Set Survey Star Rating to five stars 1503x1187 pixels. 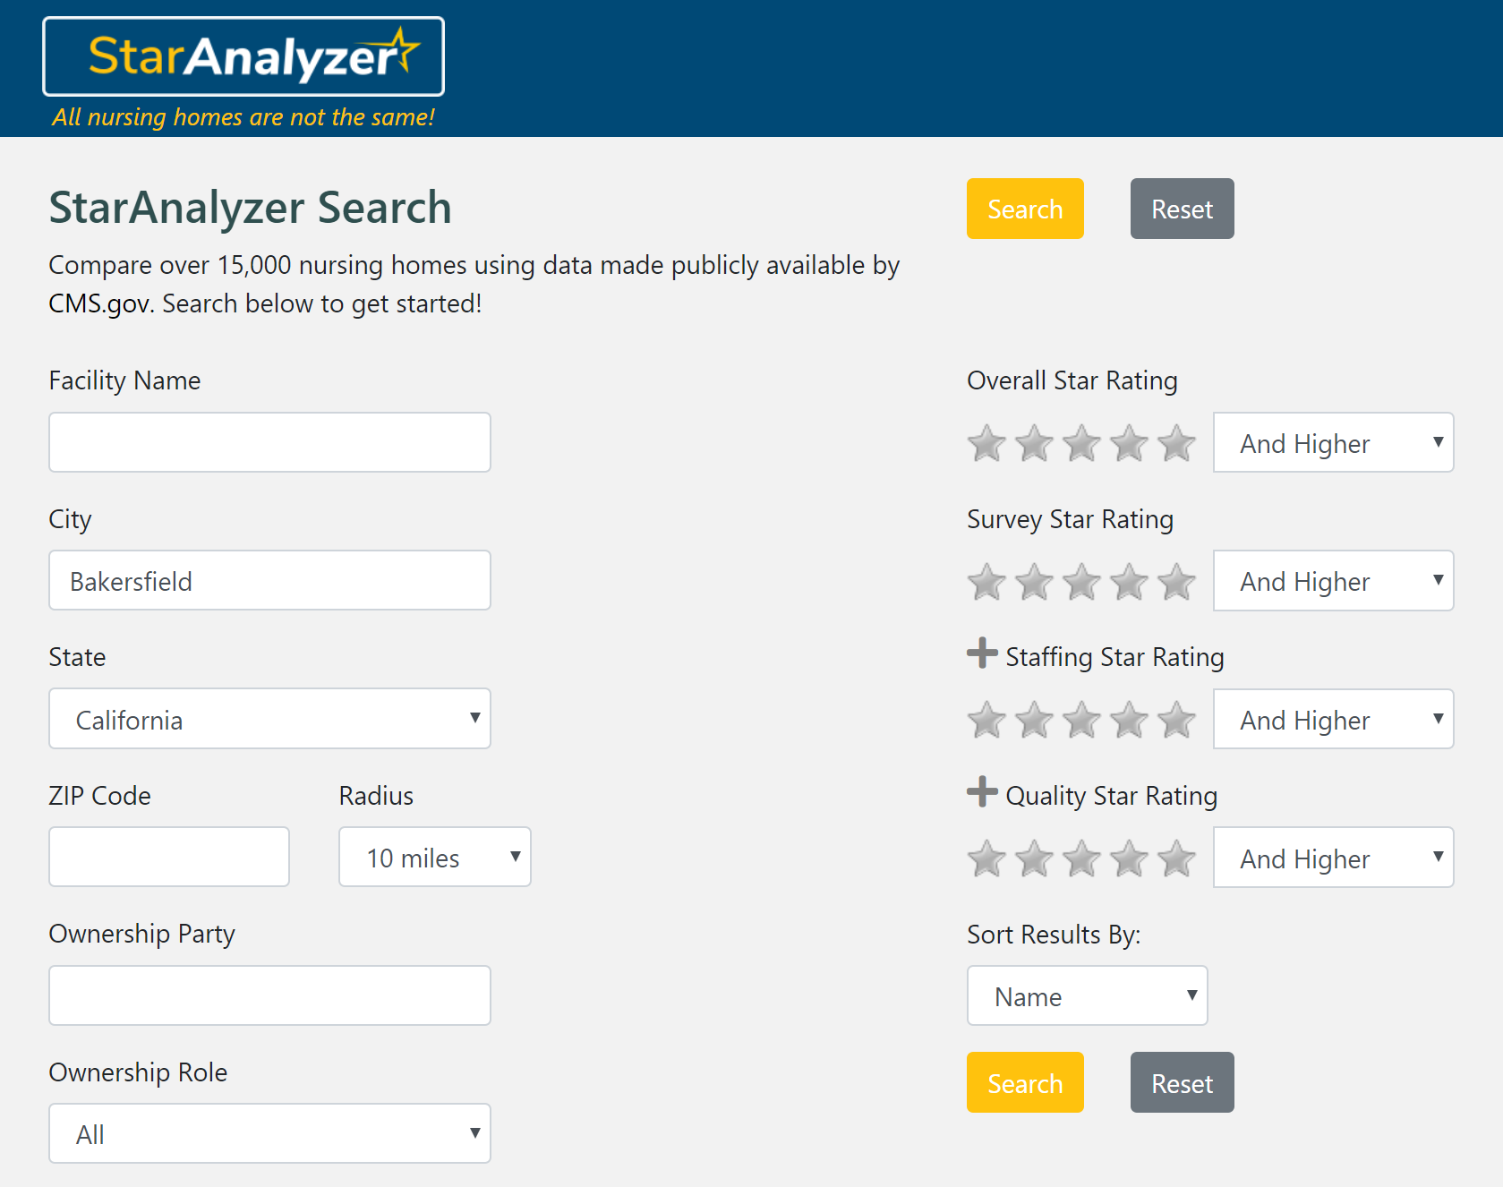[1176, 582]
